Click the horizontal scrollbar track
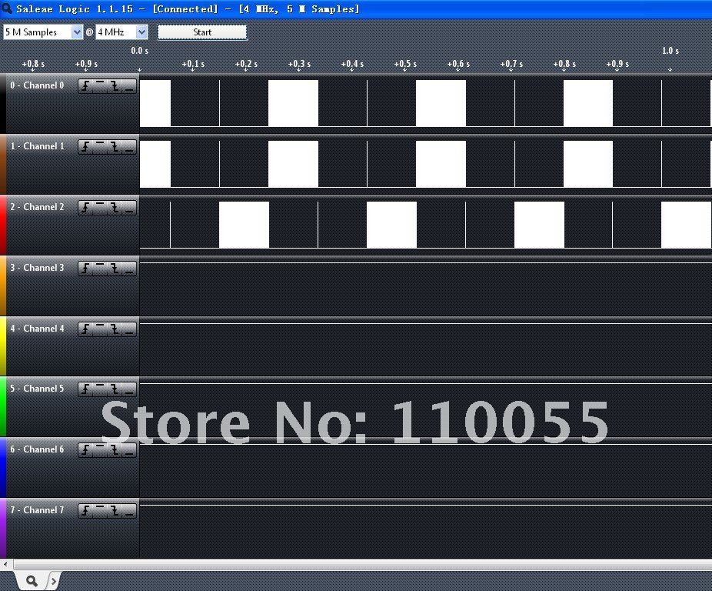The width and height of the screenshot is (712, 591). click(x=362, y=565)
